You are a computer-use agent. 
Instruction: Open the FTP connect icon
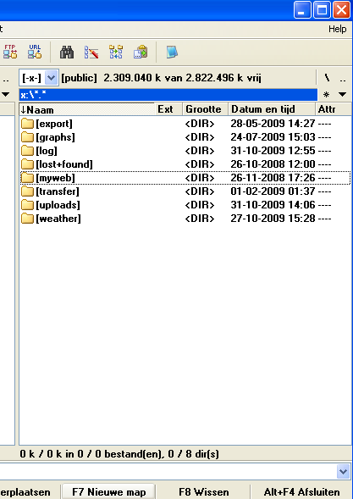tap(10, 52)
